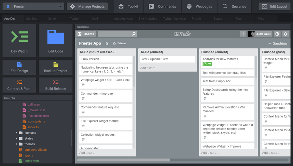The width and height of the screenshot is (293, 166).
Task: Click the board horizontal scrollbar
Action: coord(124,160)
